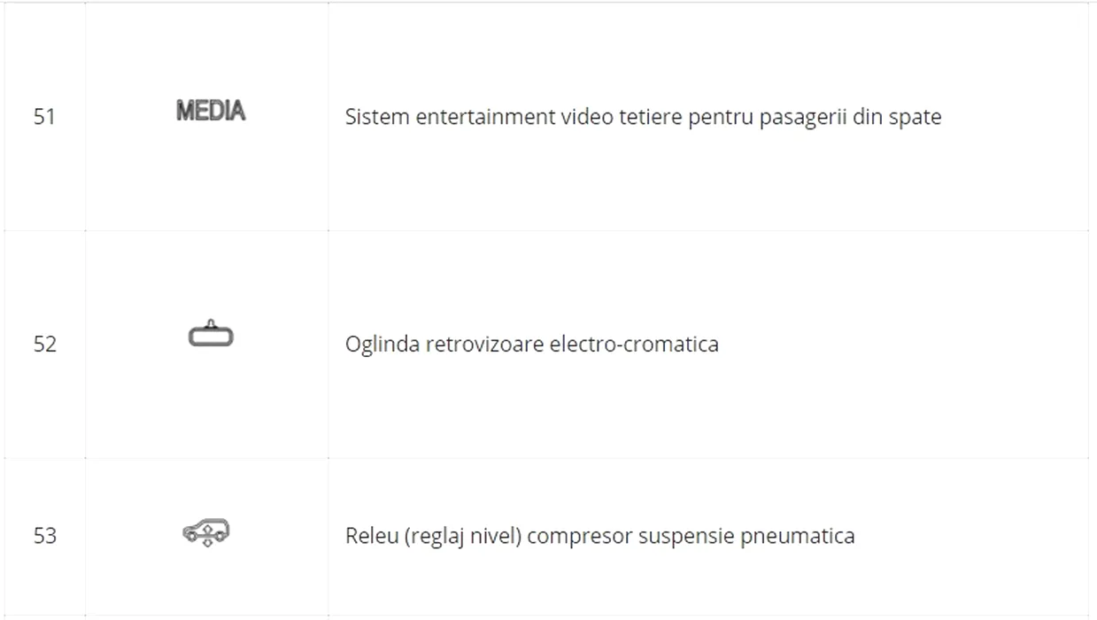Click the car air suspension icon
This screenshot has width=1097, height=620.
pos(206,533)
